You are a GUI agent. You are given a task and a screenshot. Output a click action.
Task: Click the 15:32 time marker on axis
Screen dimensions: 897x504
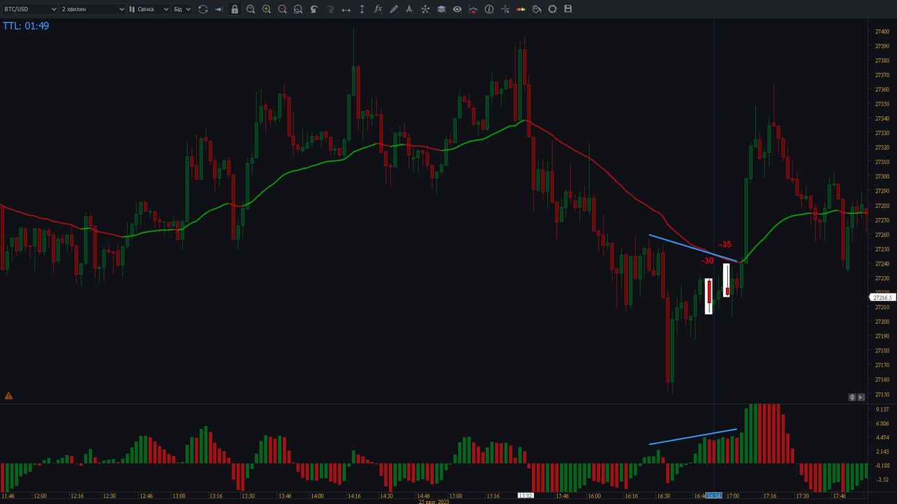pyautogui.click(x=526, y=496)
